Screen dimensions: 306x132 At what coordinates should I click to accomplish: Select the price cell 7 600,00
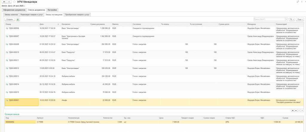[169, 122]
